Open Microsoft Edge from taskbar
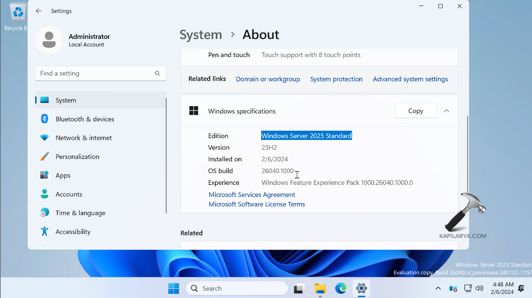The width and height of the screenshot is (532, 298). (x=341, y=288)
